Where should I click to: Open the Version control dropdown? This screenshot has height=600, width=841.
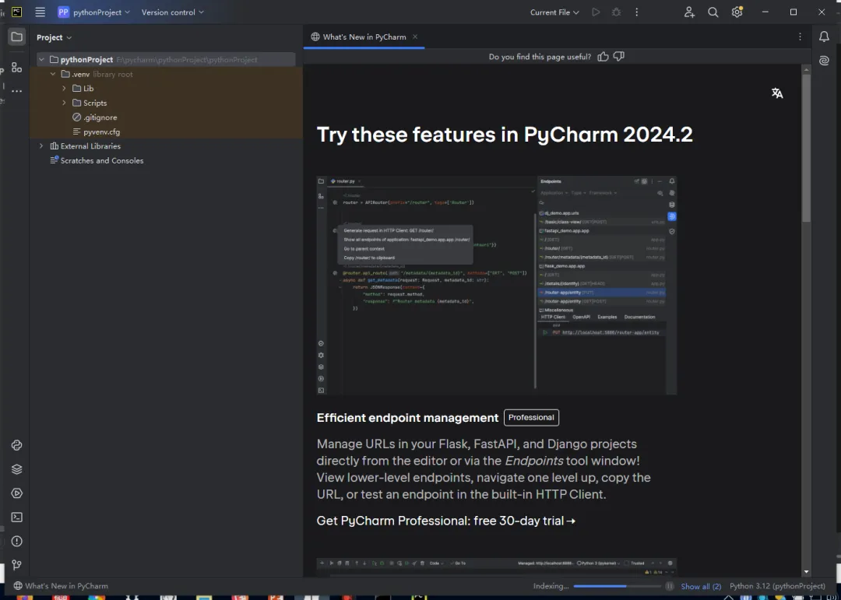[172, 12]
